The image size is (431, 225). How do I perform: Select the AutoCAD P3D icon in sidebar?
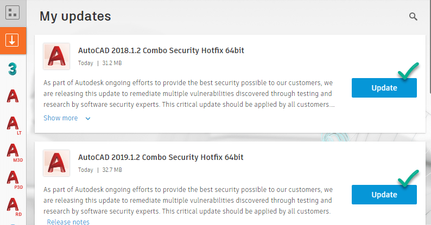(x=14, y=179)
